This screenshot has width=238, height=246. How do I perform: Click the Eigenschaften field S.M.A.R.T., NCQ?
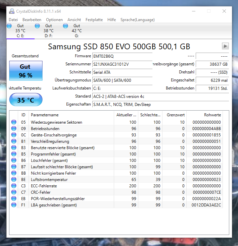click(x=160, y=105)
